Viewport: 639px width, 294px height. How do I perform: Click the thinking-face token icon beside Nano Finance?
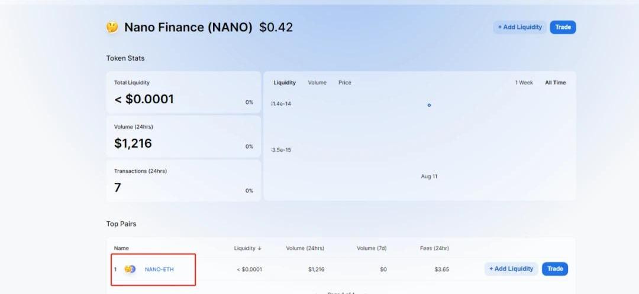[112, 28]
